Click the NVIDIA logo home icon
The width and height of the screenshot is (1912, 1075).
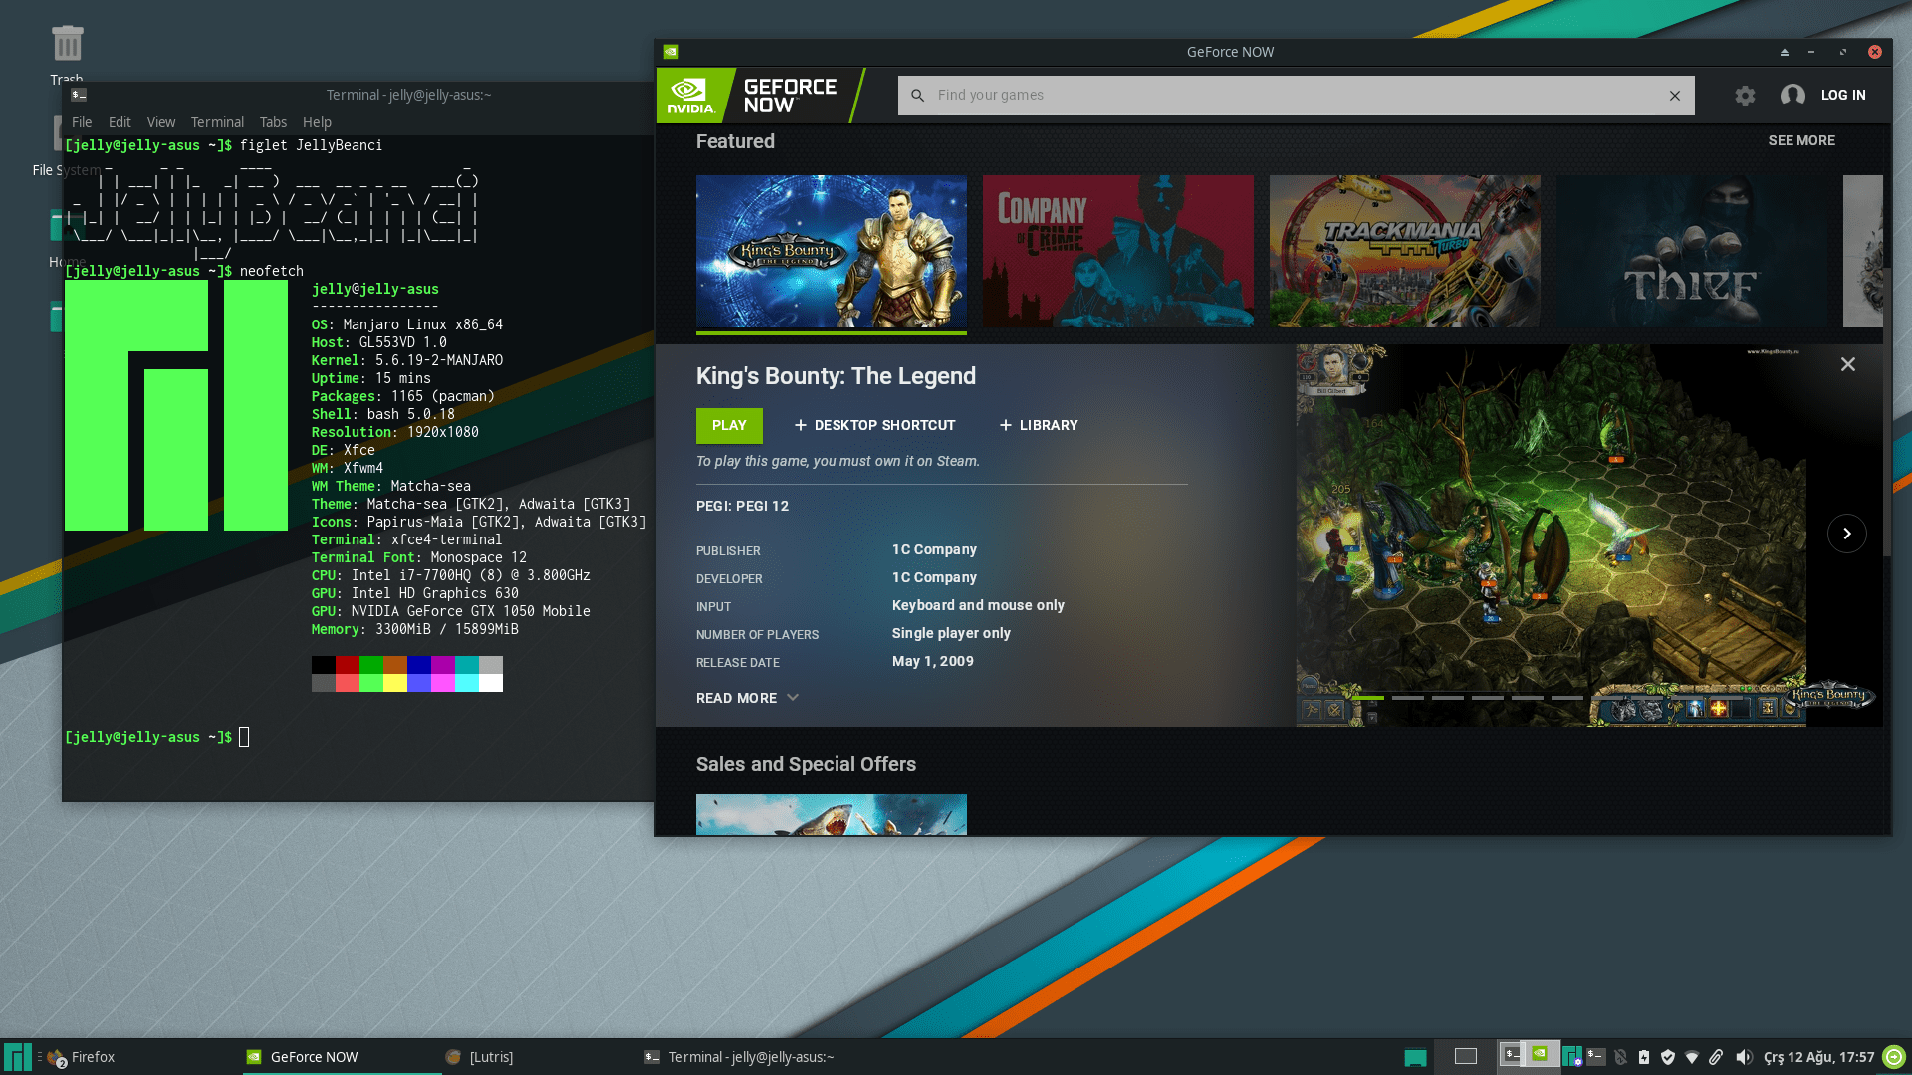[692, 96]
